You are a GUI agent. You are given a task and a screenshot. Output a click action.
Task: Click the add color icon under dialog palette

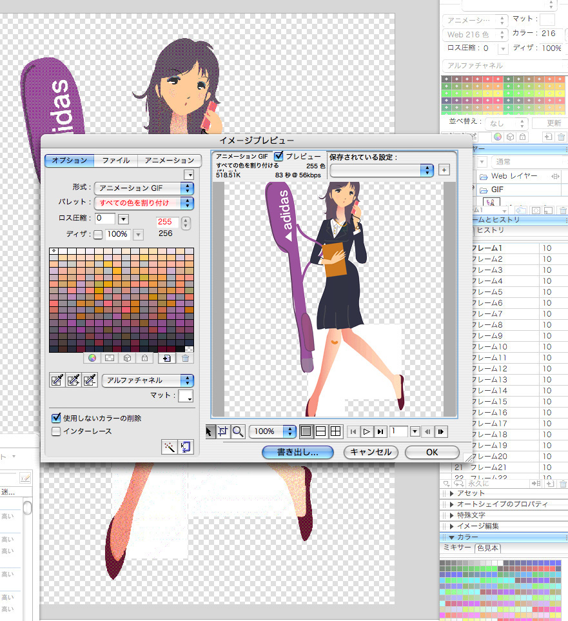pyautogui.click(x=167, y=359)
